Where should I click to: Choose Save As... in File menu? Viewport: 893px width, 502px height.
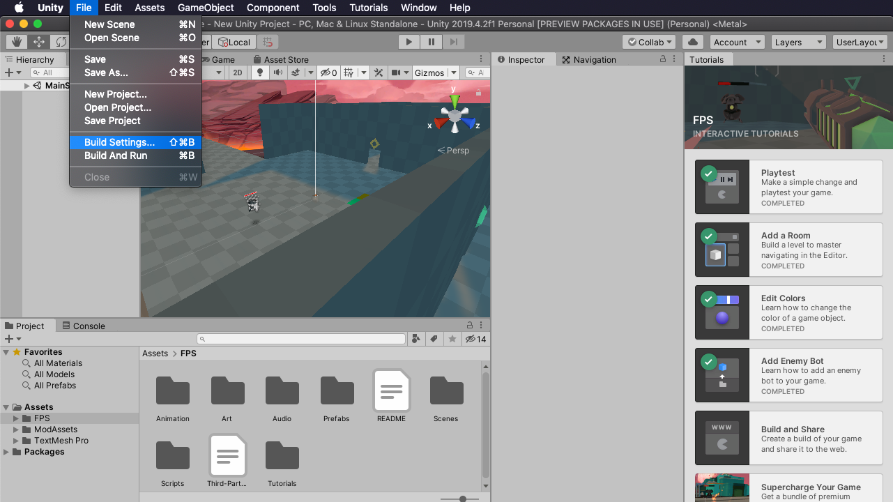pos(135,73)
